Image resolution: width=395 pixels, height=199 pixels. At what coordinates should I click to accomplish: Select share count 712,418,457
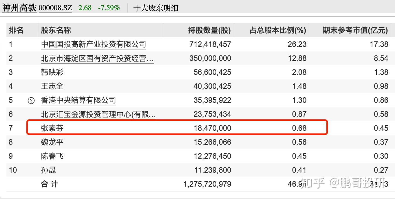pyautogui.click(x=210, y=44)
